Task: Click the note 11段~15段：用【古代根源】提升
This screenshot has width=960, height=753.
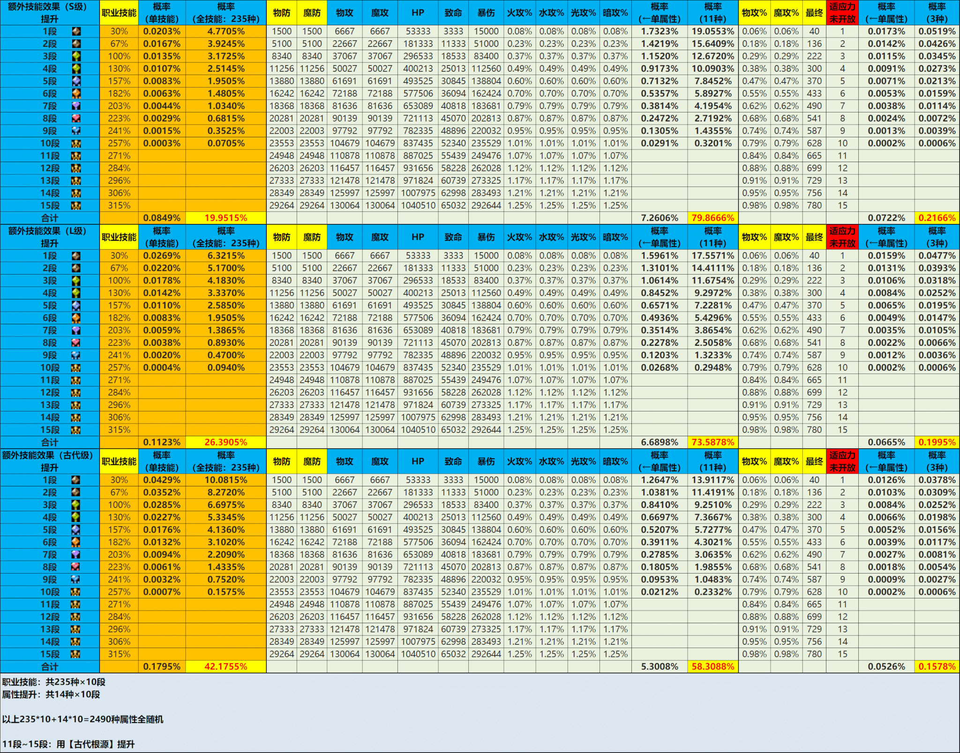Action: pyautogui.click(x=68, y=744)
